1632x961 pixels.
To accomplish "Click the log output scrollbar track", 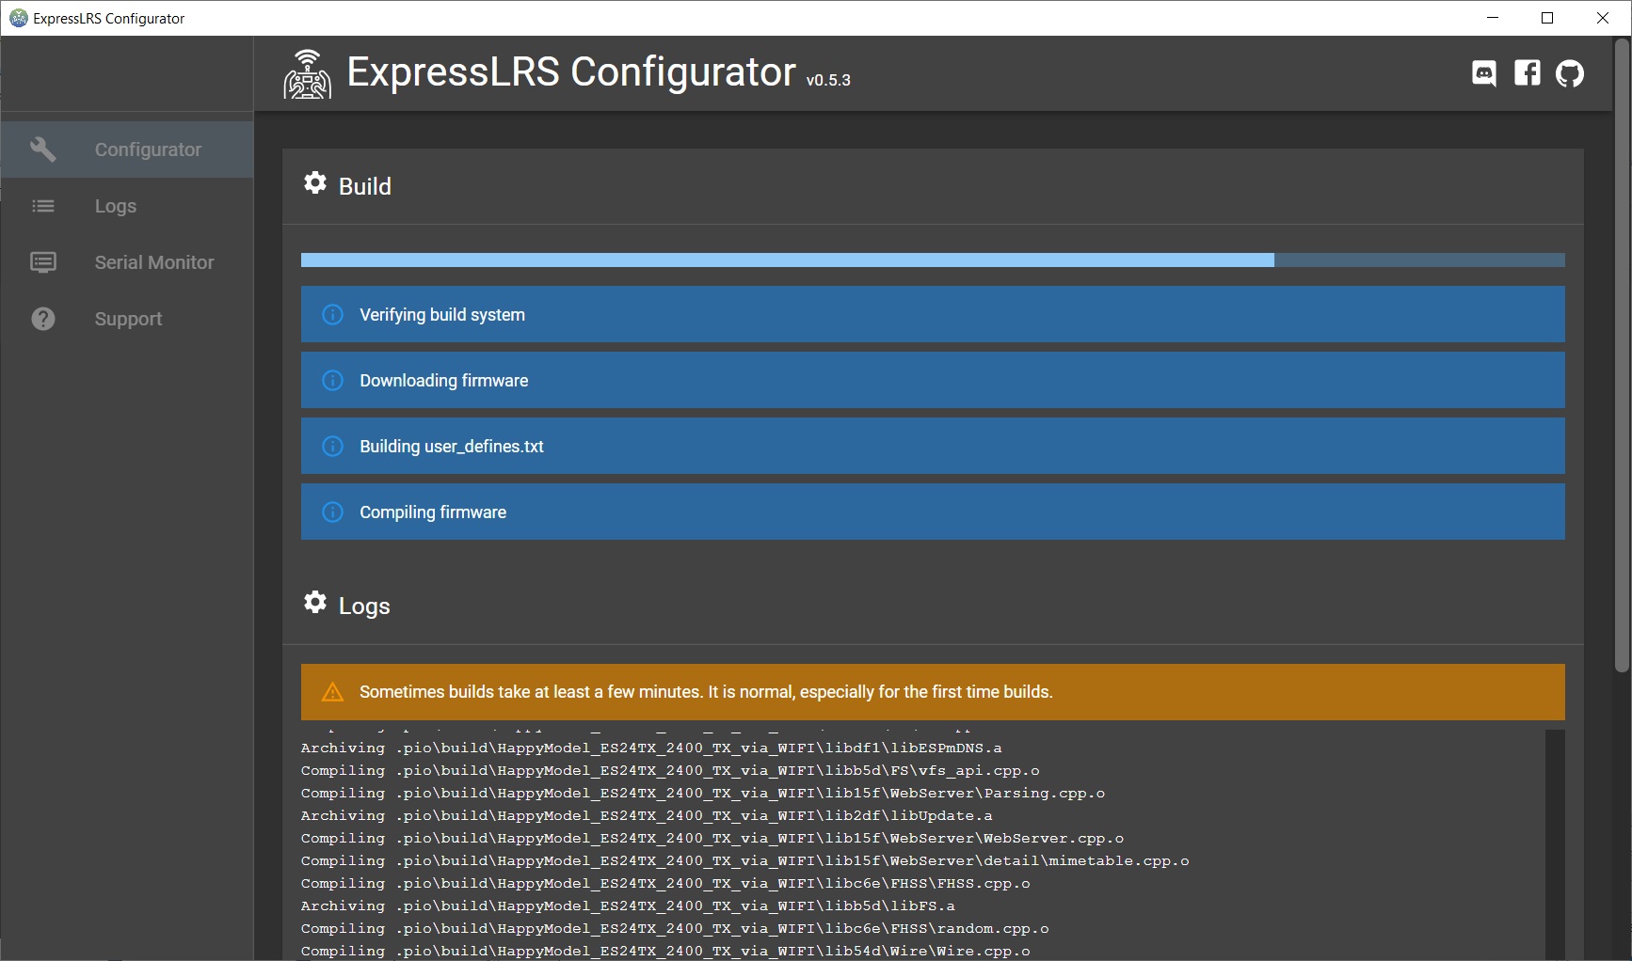I will [x=1555, y=844].
